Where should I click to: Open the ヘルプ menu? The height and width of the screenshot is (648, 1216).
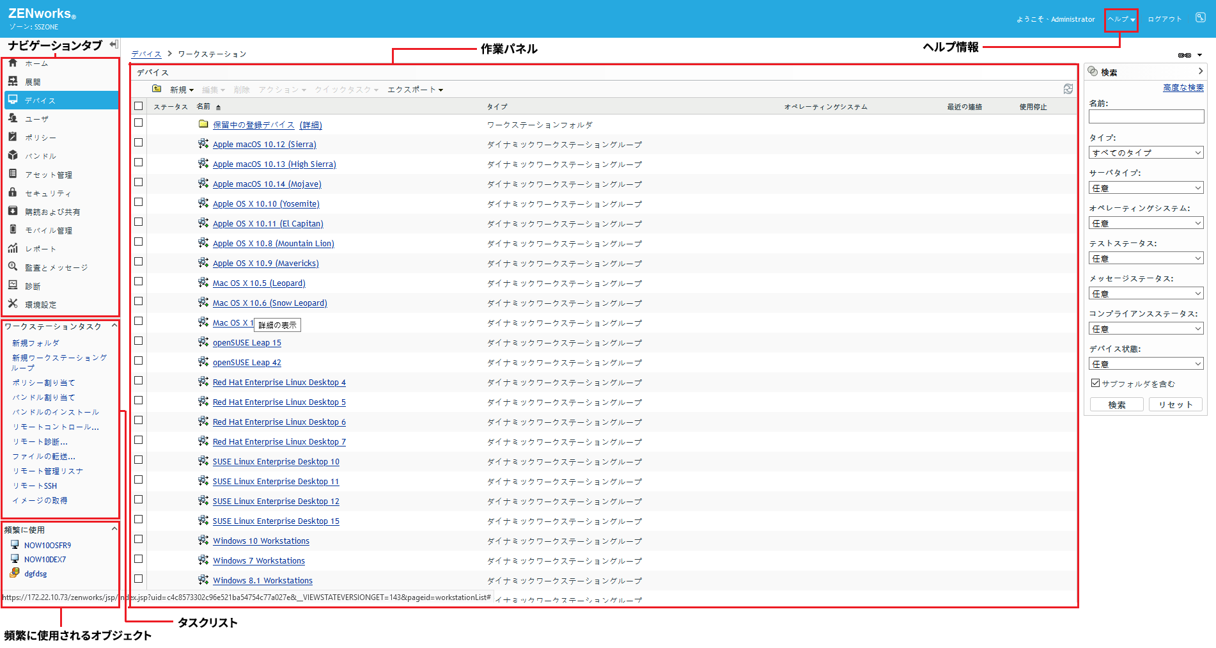(1120, 19)
